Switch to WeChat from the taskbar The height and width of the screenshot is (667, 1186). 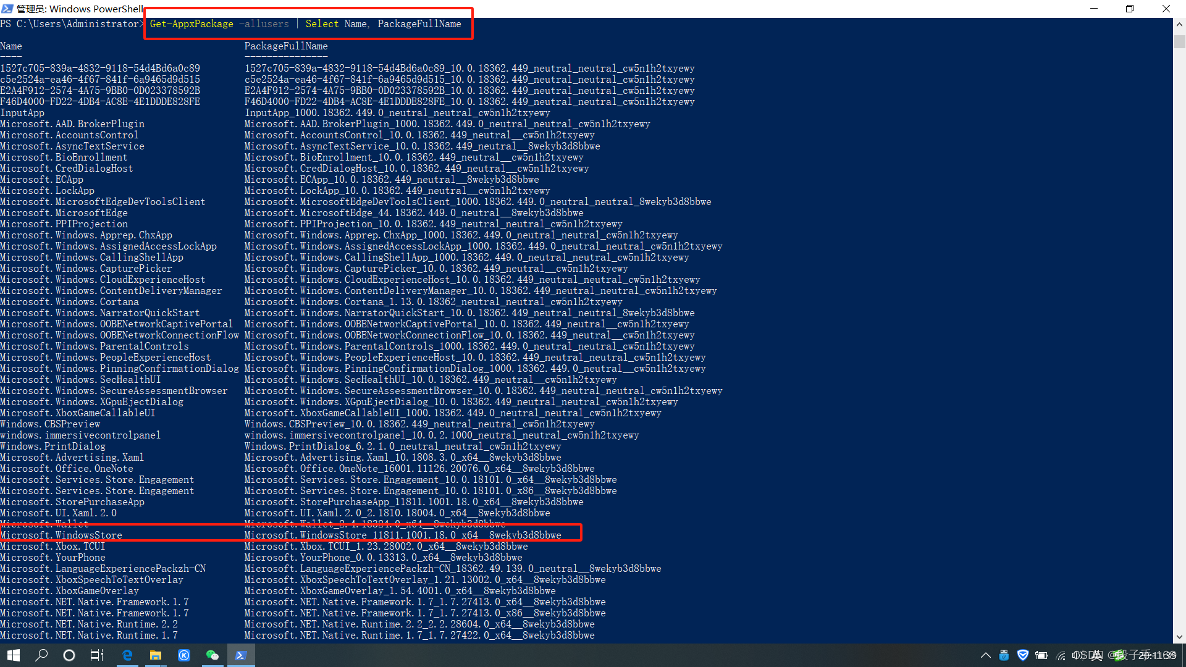coord(212,655)
